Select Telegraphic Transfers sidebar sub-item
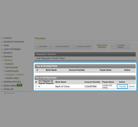This screenshot has width=138, height=127. tap(15, 75)
